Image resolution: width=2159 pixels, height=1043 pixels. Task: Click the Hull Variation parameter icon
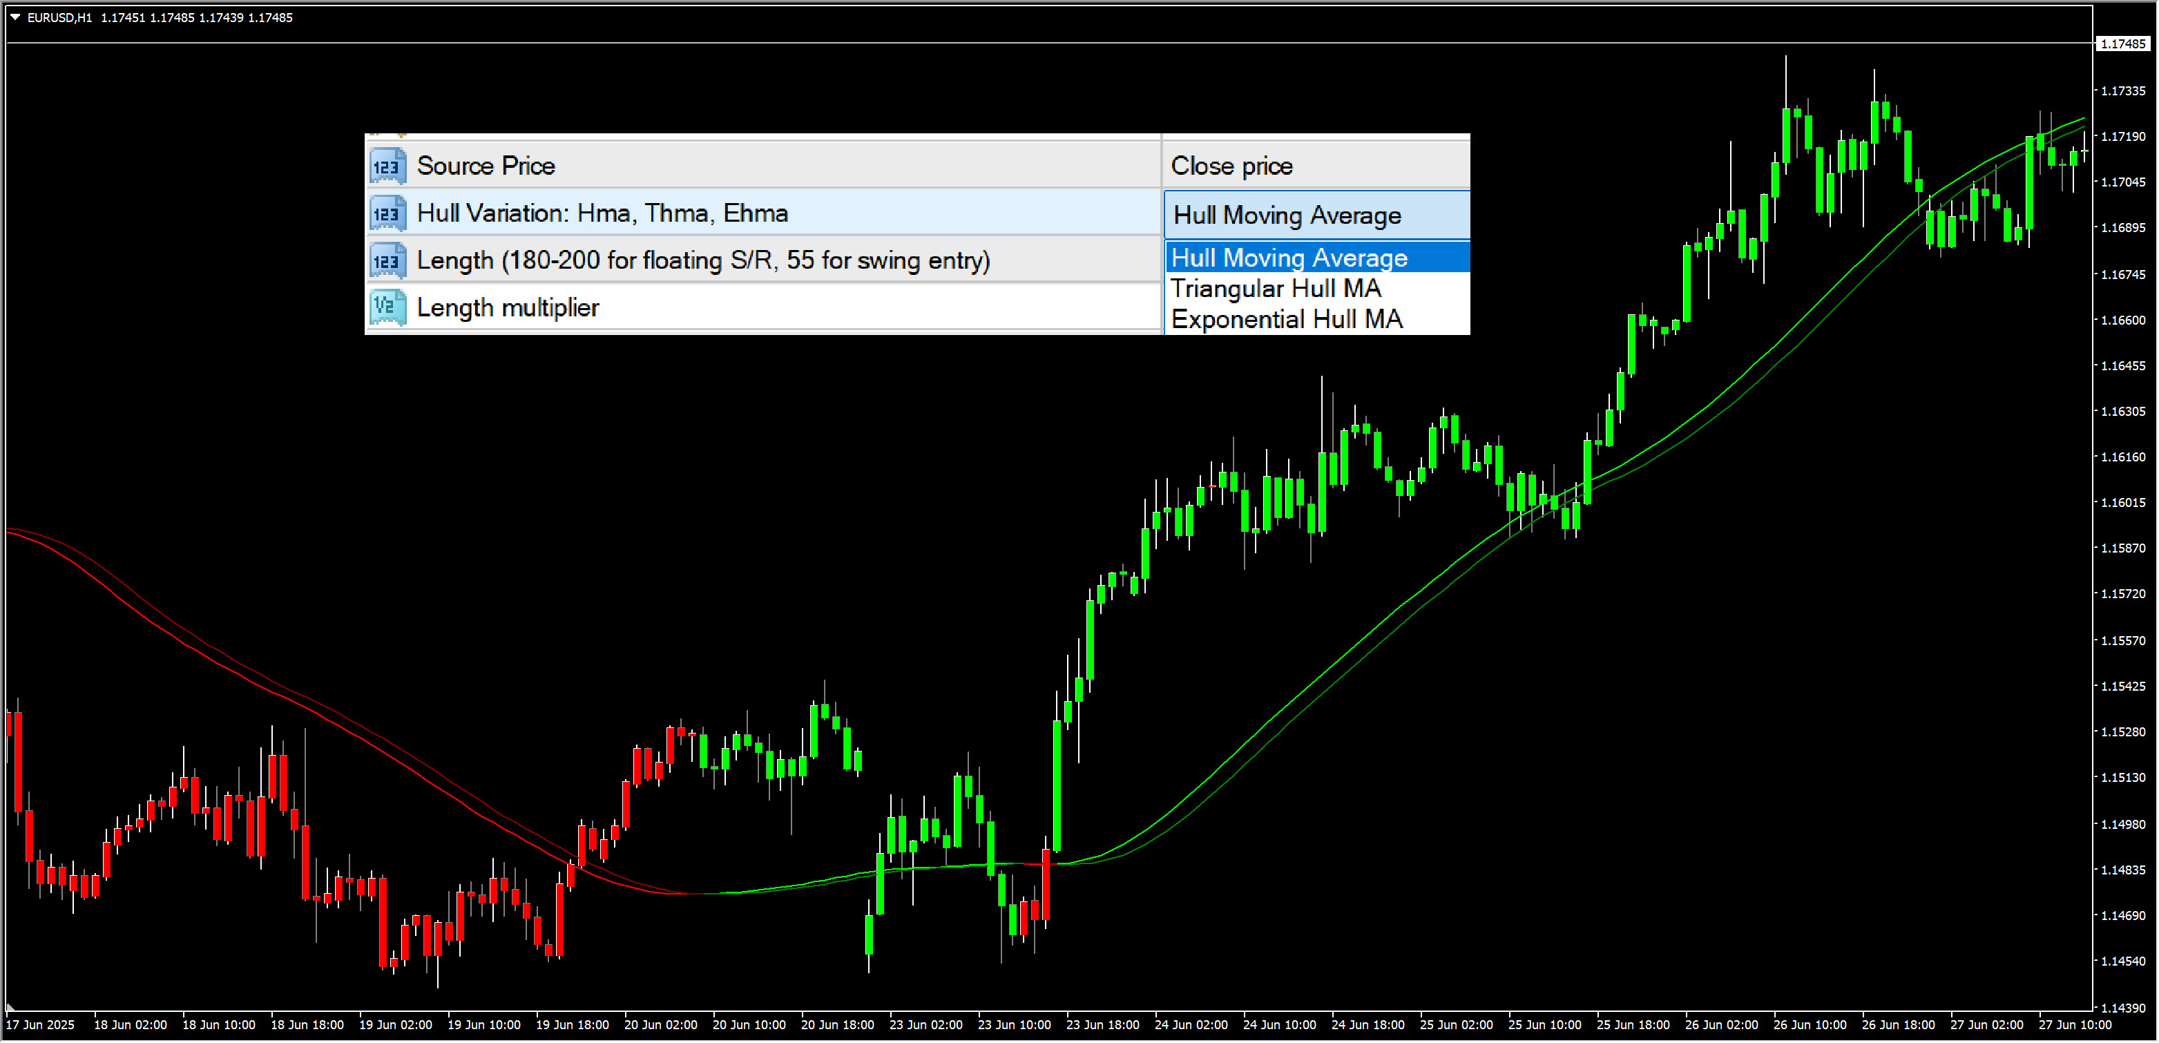388,214
